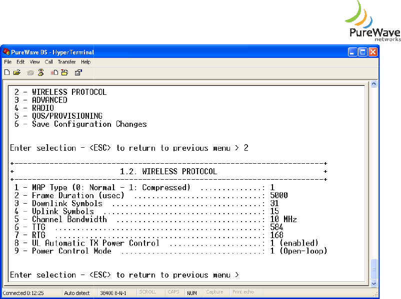The image size is (401, 299).
Task: Click the 'Power Control Mode' row label
Action: tap(71, 251)
